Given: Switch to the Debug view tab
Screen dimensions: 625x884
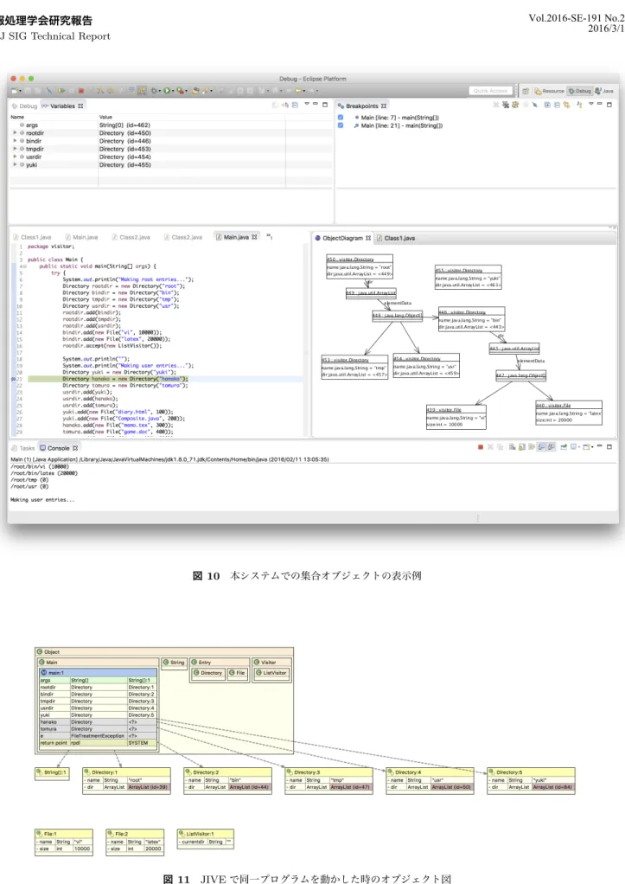Looking at the screenshot, I should pyautogui.click(x=24, y=106).
